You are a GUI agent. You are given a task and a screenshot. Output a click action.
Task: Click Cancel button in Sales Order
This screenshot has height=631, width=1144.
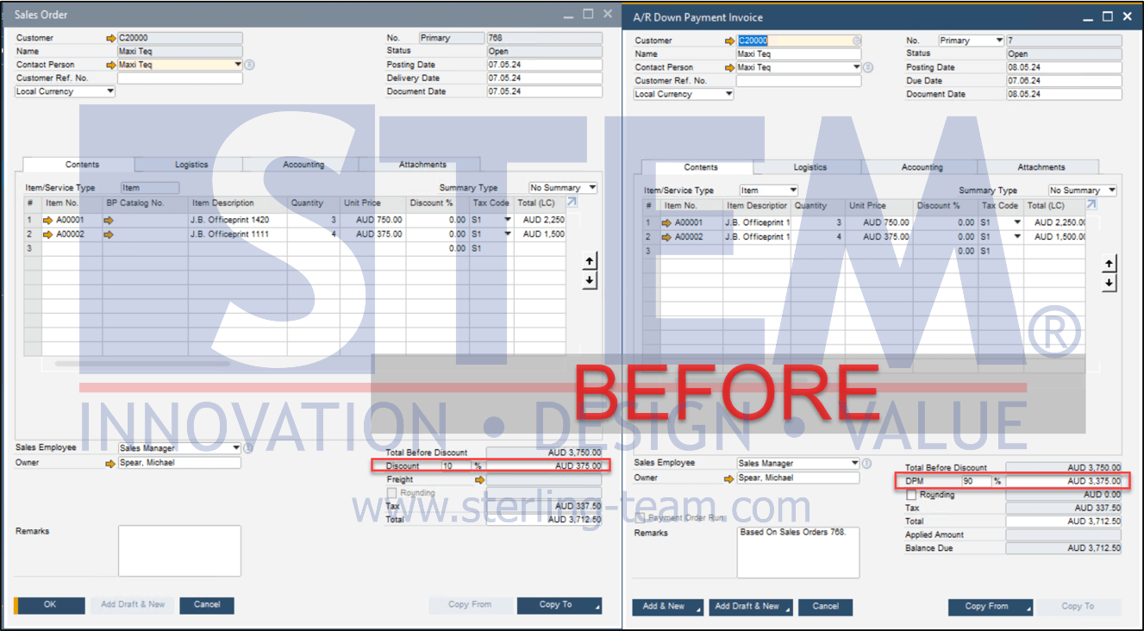207,605
